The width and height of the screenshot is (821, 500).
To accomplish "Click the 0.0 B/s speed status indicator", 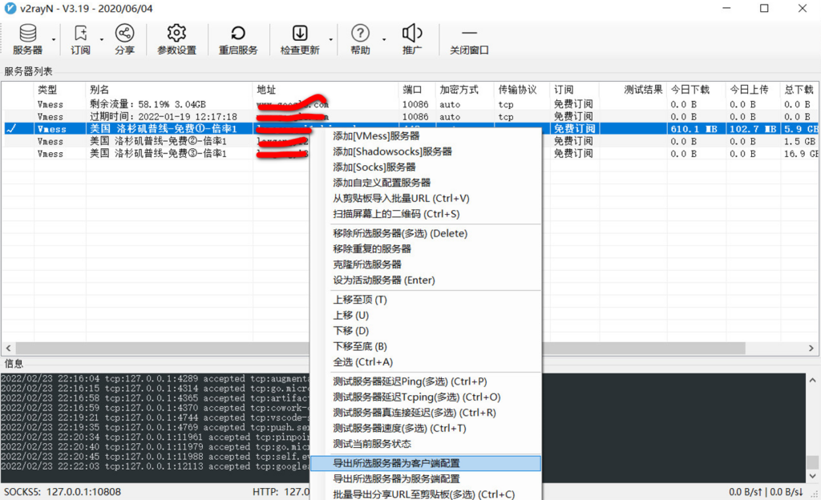I will coord(766,492).
